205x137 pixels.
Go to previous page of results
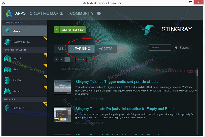(x=62, y=59)
